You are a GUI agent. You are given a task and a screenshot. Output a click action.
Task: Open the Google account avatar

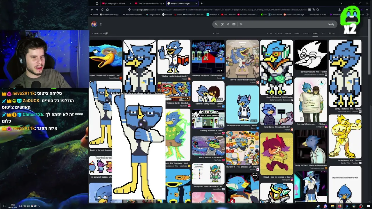(94, 24)
